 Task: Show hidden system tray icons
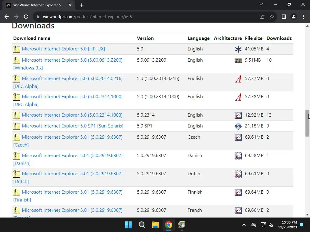coord(244,225)
